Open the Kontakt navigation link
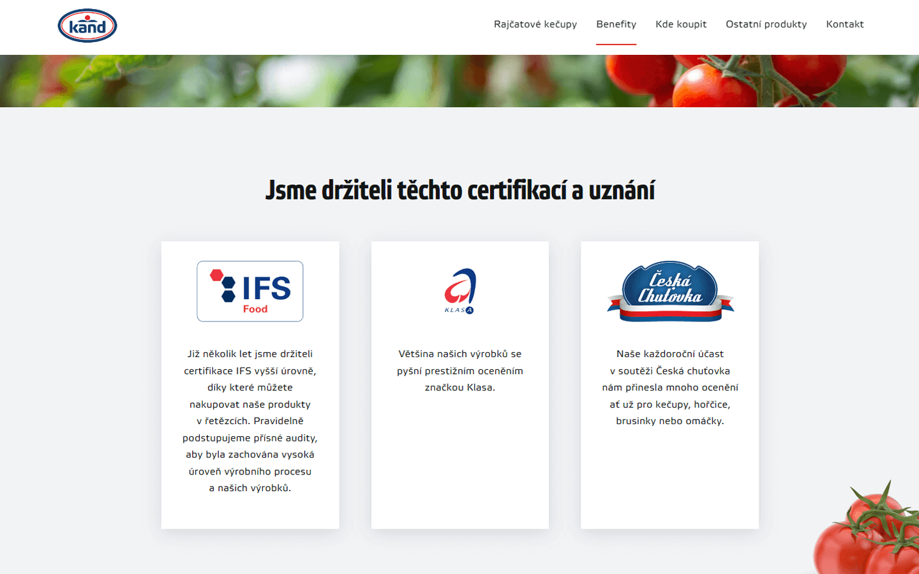Screen dimensions: 919x574 [844, 24]
